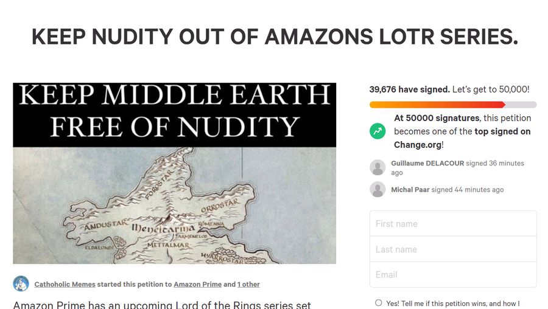Focus the Last name field
Viewport: 548px width, 309px height.
pyautogui.click(x=453, y=249)
